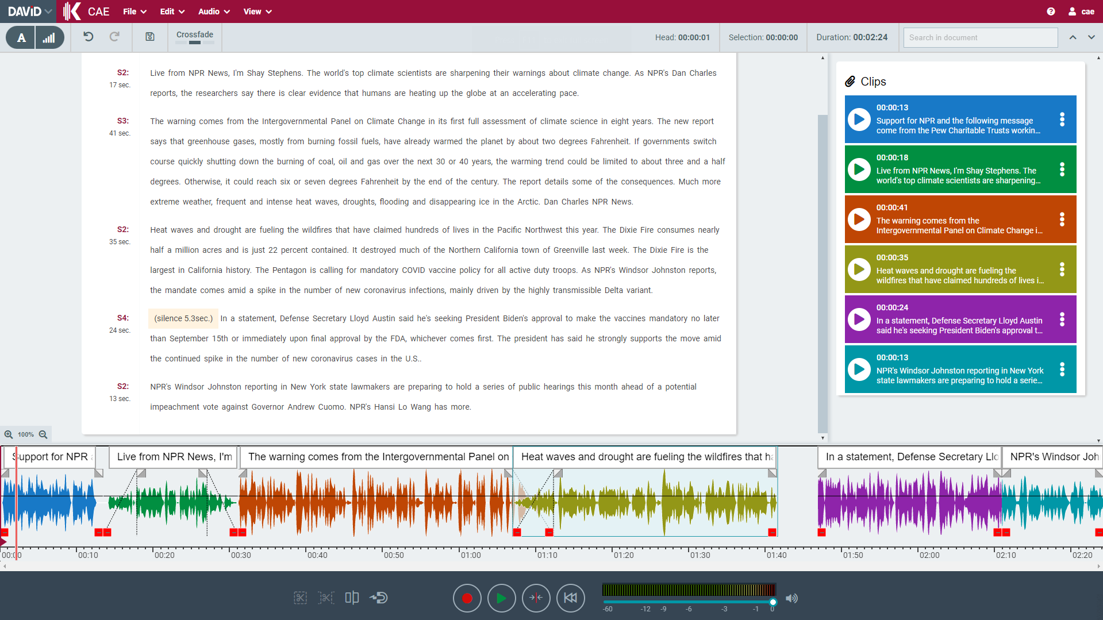Click the cae user account button
The height and width of the screenshot is (620, 1103).
1081,11
